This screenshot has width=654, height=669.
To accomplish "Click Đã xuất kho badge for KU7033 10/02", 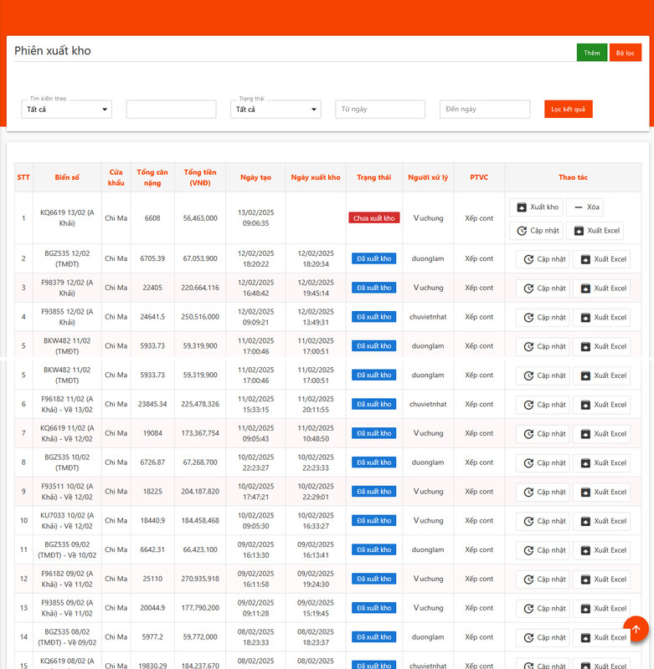I will pyautogui.click(x=373, y=520).
